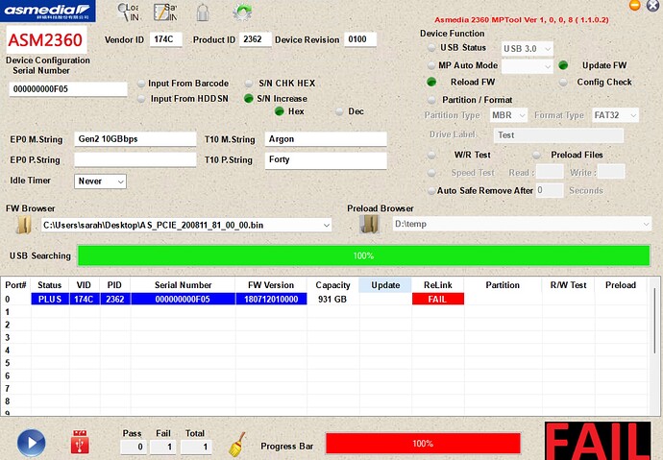Image resolution: width=663 pixels, height=460 pixels.
Task: Click the T10 P.String Forty field
Action: (x=326, y=160)
